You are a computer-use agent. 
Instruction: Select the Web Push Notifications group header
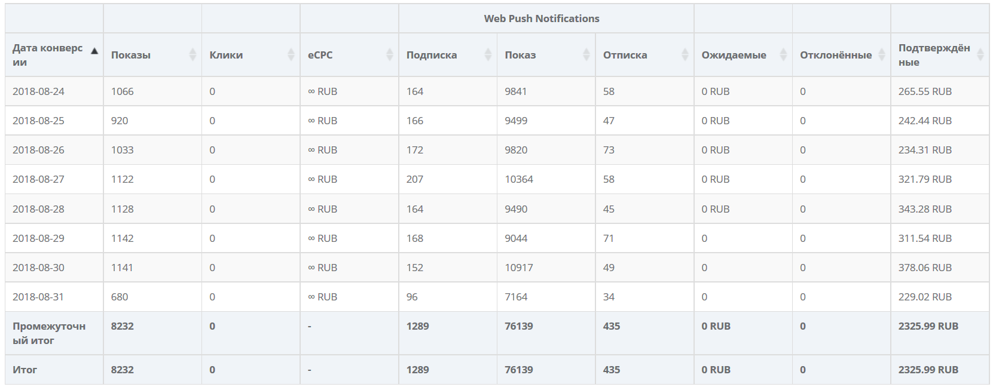coord(542,19)
